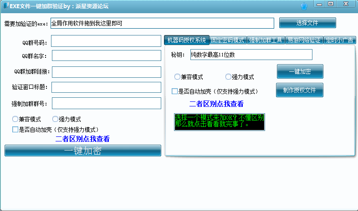The width and height of the screenshot is (358, 211).
Task: Maximize the application window
Action: pos(331,4)
